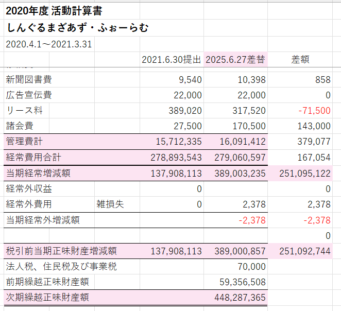This screenshot has height=311, width=341.
Task: Select the title cell 2020年度 活動計算書
Action: (x=54, y=11)
